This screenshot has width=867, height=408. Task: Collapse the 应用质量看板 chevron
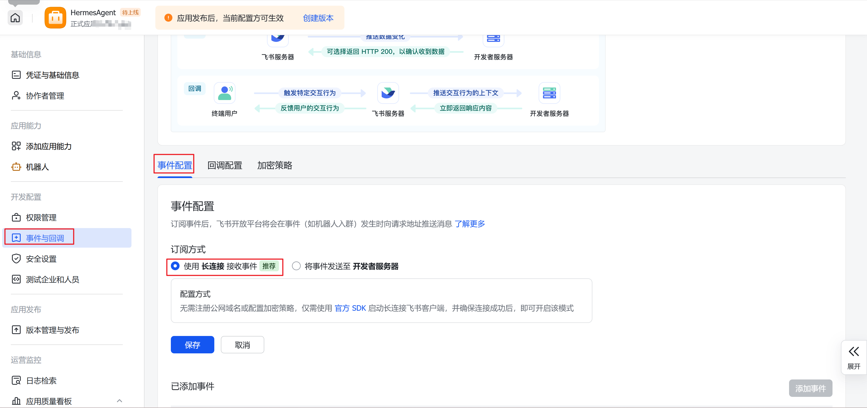120,401
